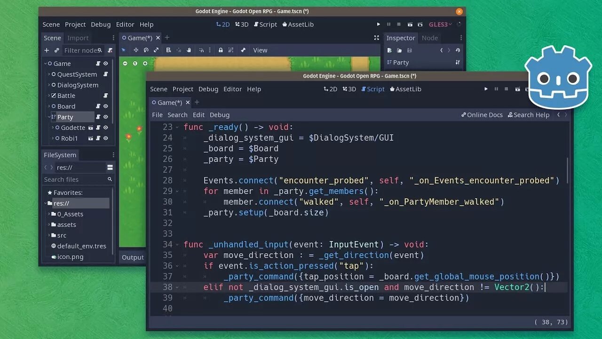
Task: Play the edited scene in back window
Action: (x=410, y=24)
